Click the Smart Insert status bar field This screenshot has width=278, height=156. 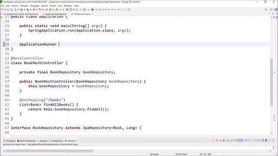pyautogui.click(x=182, y=154)
